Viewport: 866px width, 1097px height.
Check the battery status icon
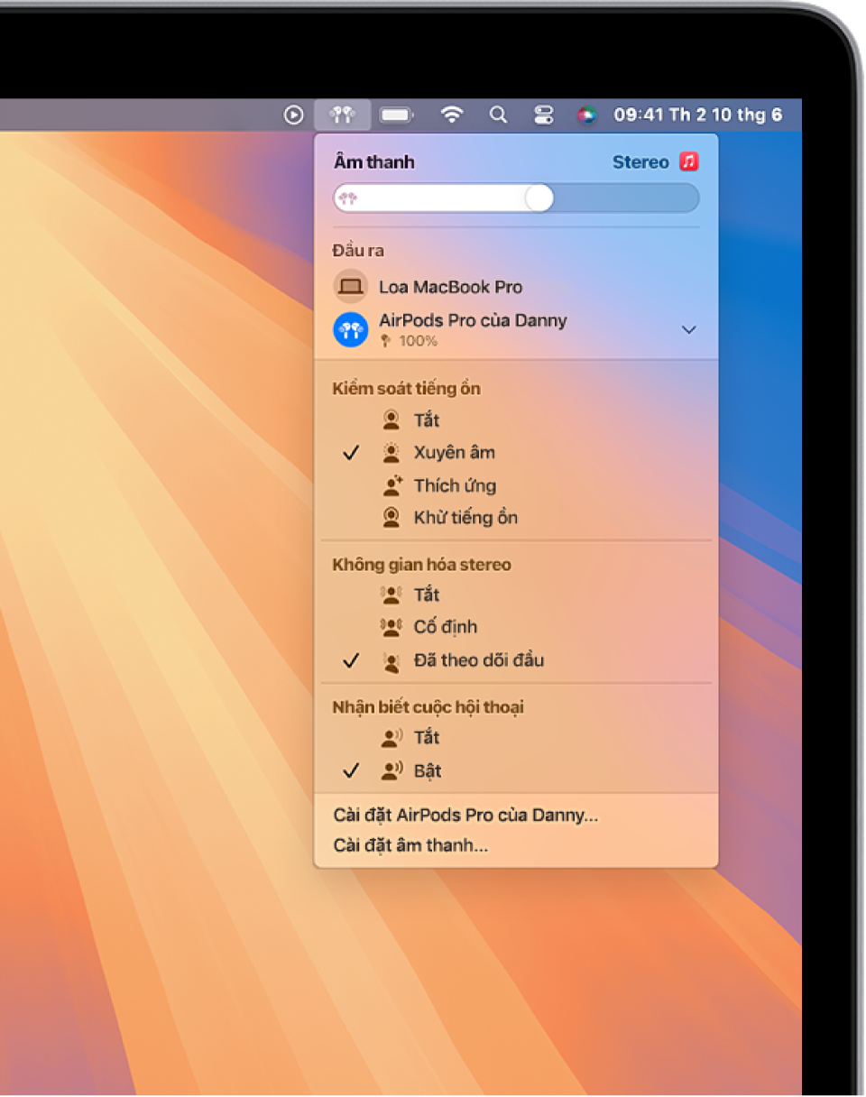(397, 115)
